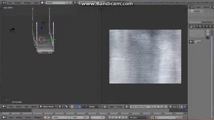Open the Add menu in 3D view
The width and height of the screenshot is (214, 120).
click(x=26, y=107)
